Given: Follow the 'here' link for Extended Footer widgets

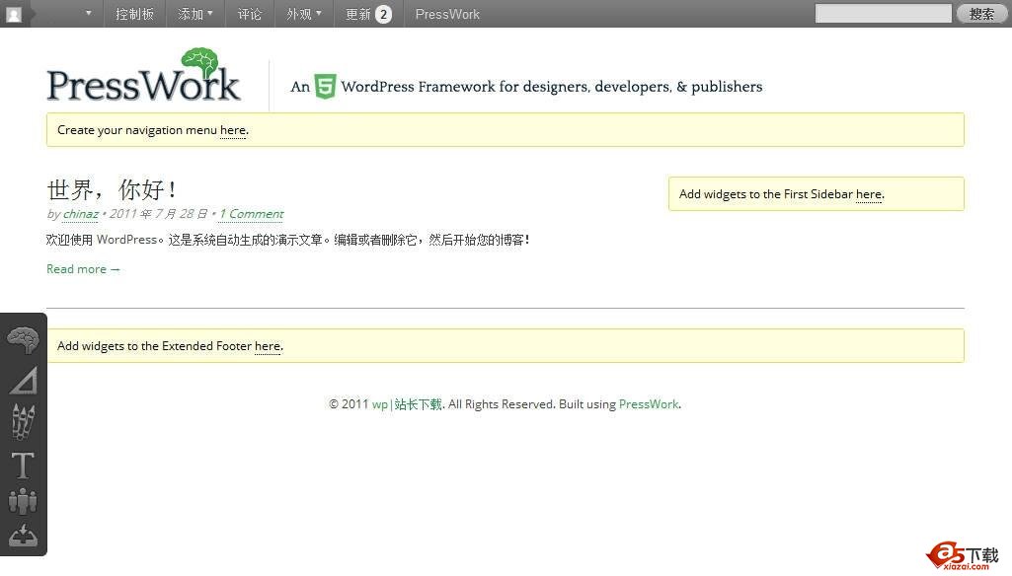Looking at the screenshot, I should pyautogui.click(x=268, y=346).
